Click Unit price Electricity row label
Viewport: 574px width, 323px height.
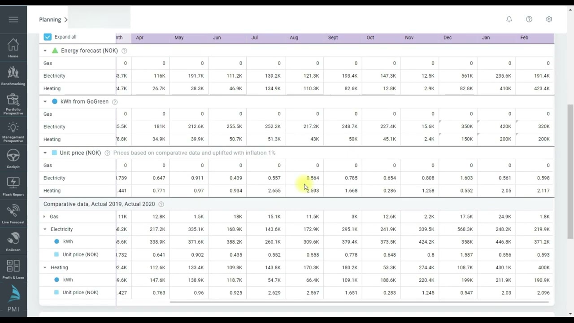(54, 178)
